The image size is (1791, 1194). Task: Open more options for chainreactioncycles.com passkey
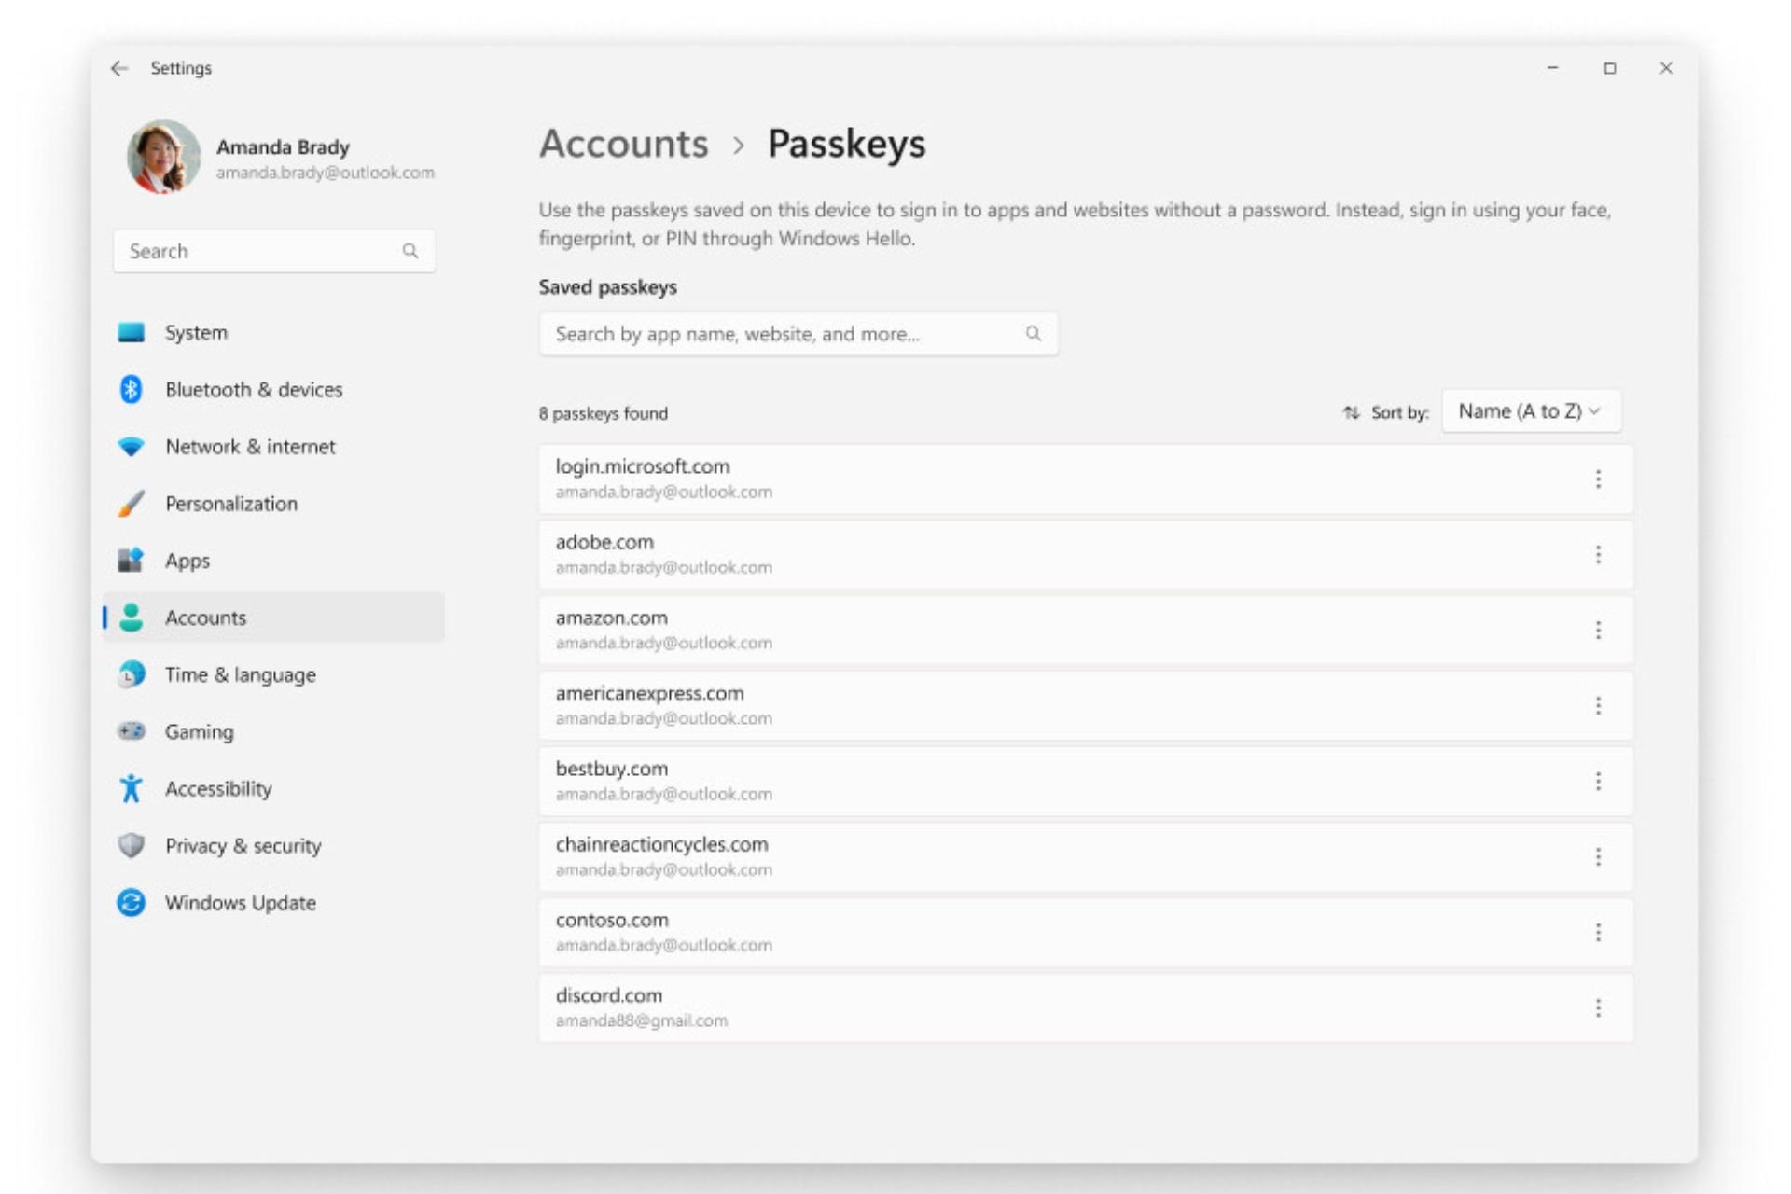point(1598,857)
